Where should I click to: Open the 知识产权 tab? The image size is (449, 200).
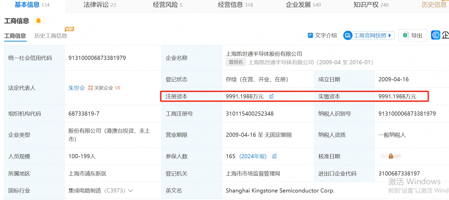click(x=371, y=5)
